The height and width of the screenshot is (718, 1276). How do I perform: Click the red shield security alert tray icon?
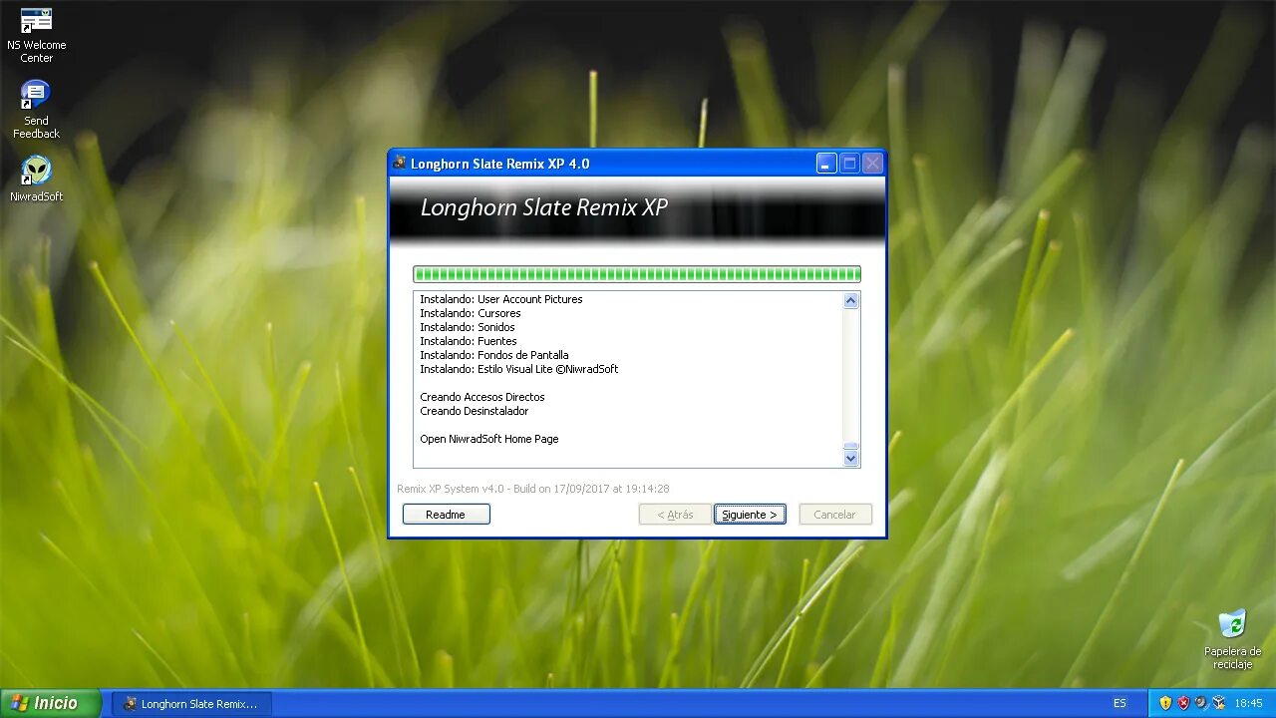click(1183, 703)
